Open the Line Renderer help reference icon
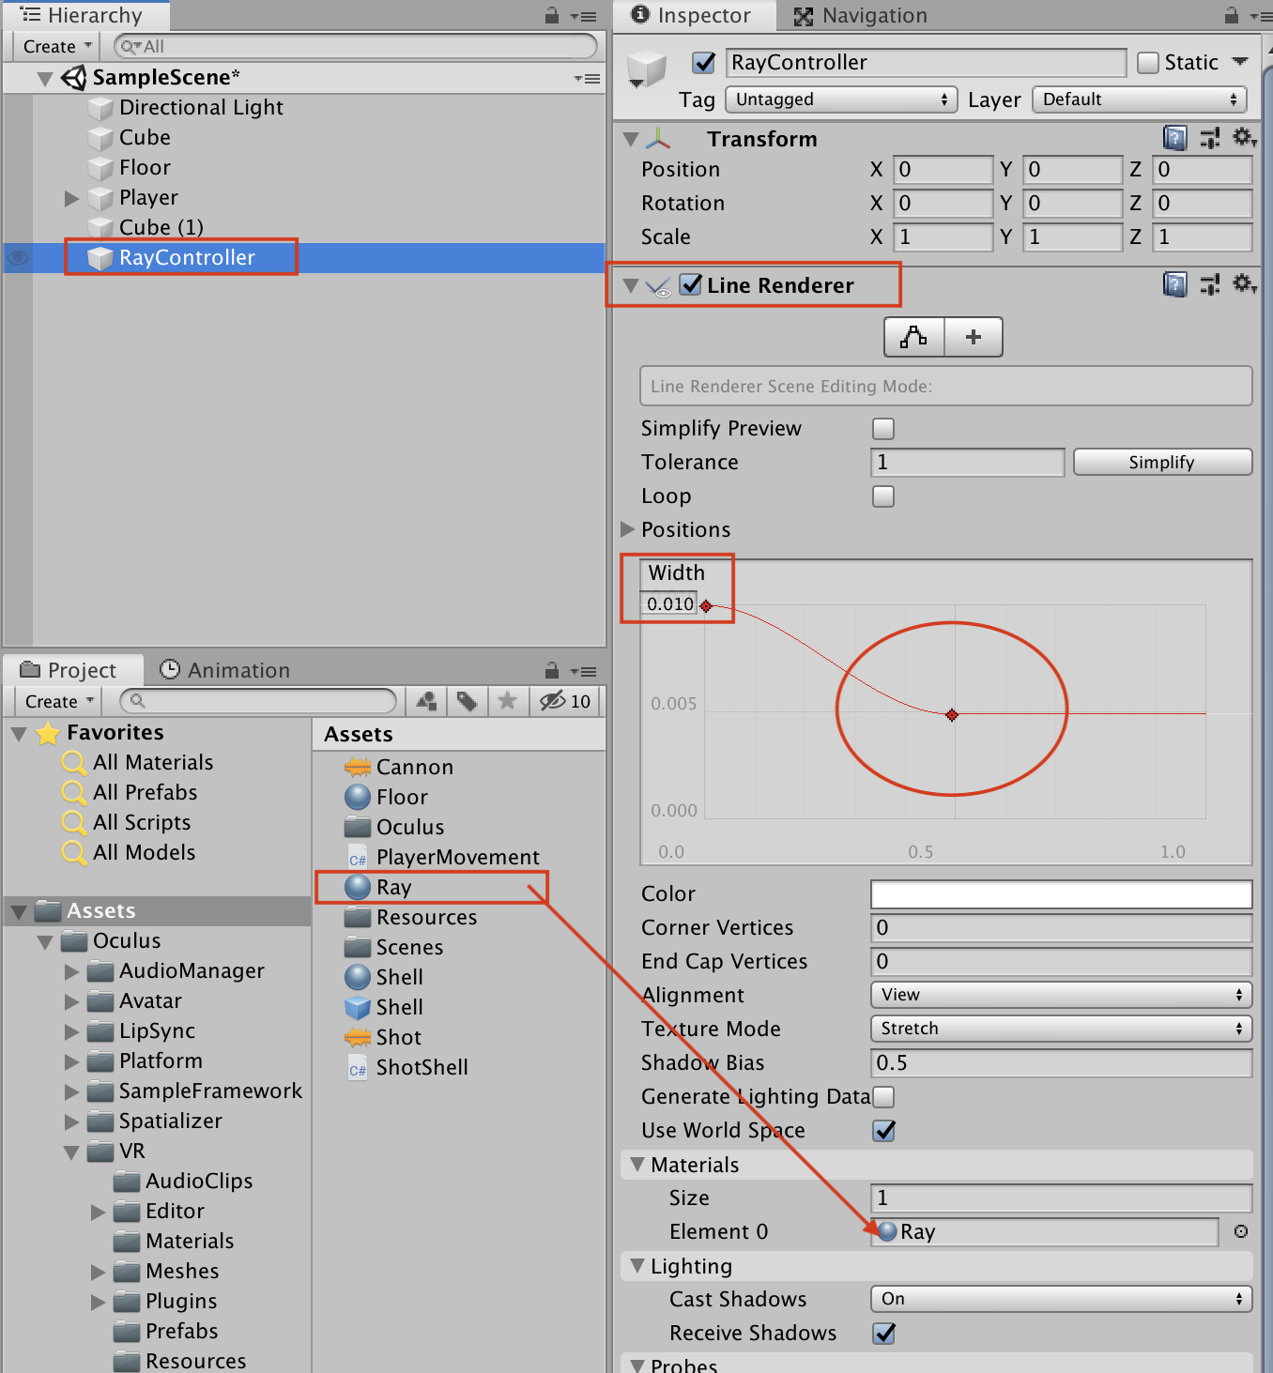 tap(1174, 284)
